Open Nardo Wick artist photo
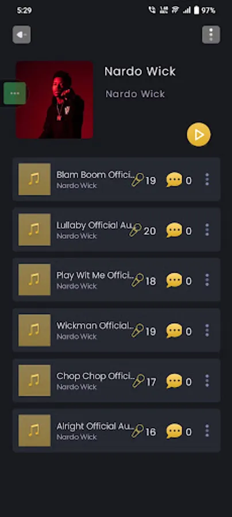This screenshot has height=517, width=232. pos(55,99)
